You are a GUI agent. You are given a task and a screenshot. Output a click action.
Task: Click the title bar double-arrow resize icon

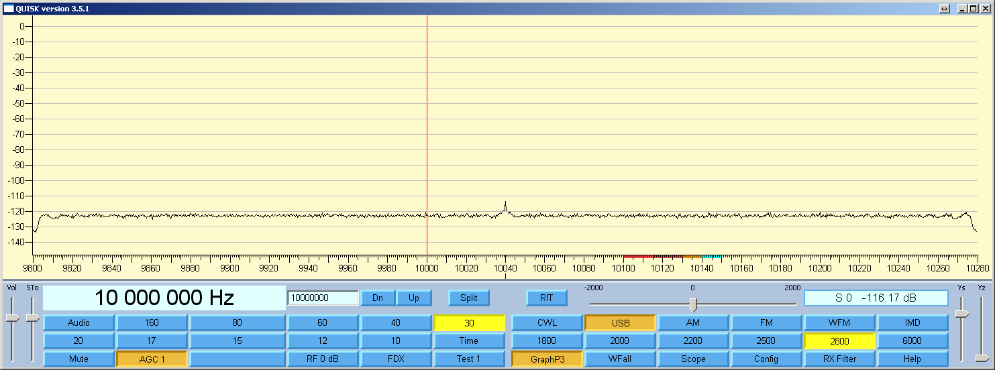(x=944, y=9)
